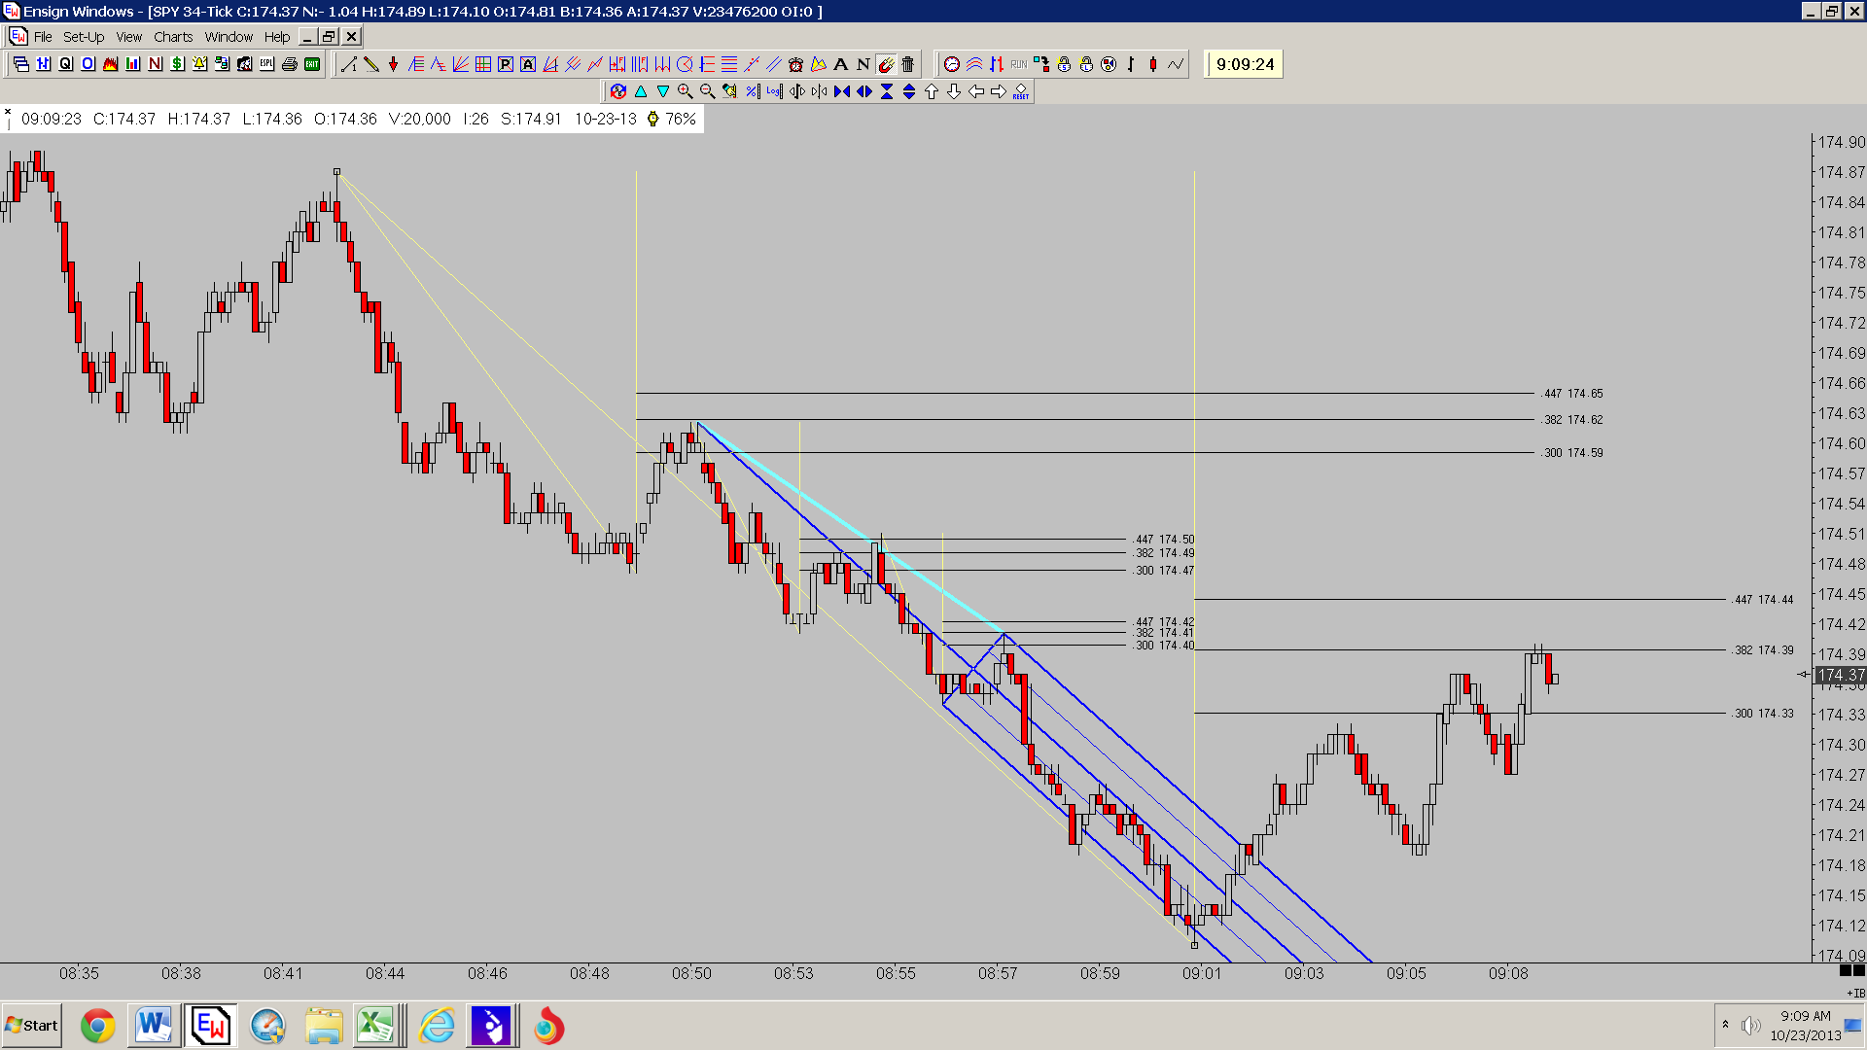Image resolution: width=1867 pixels, height=1050 pixels.
Task: Open the chart window system menu icon
Action: point(18,37)
